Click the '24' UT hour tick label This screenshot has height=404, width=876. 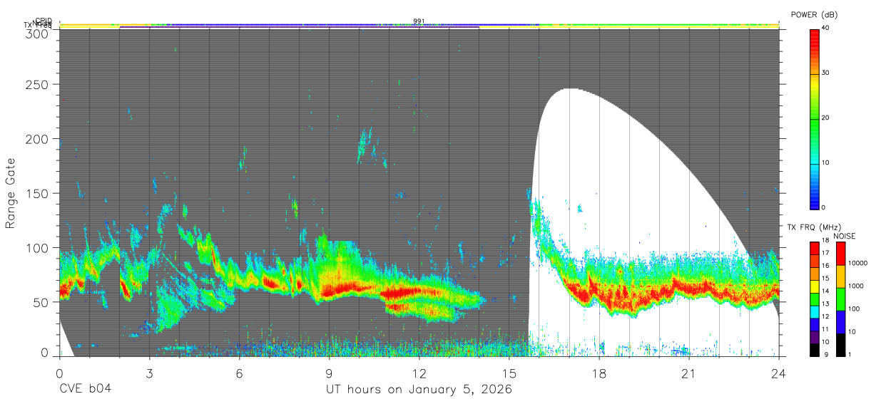(779, 373)
